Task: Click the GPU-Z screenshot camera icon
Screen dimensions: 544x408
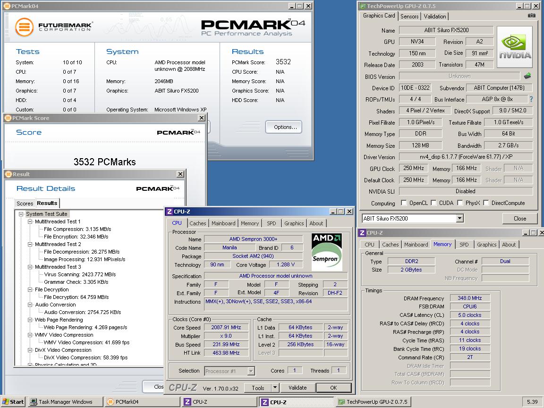Action: (x=531, y=15)
